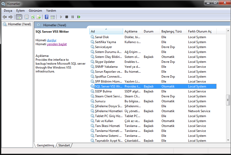Click the gear icon beside Spotflux Connecti...
Image resolution: width=231 pixels, height=155 pixels.
(x=92, y=77)
